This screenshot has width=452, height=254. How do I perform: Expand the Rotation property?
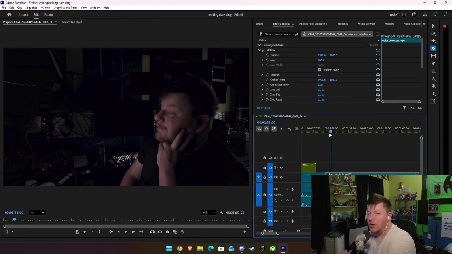pyautogui.click(x=262, y=75)
